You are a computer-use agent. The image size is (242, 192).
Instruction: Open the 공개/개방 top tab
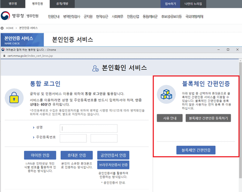(62, 4)
